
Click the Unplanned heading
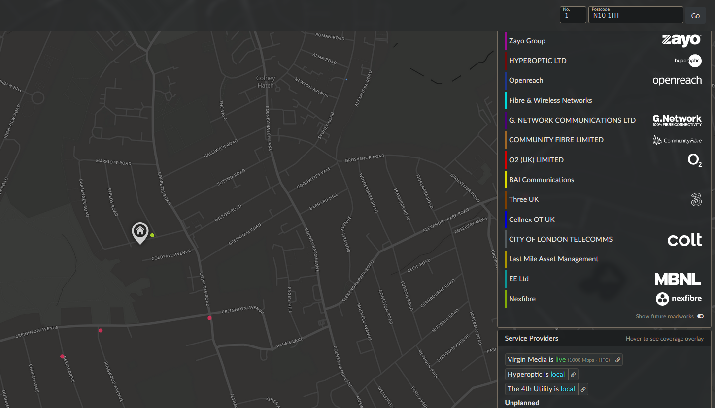(522, 403)
